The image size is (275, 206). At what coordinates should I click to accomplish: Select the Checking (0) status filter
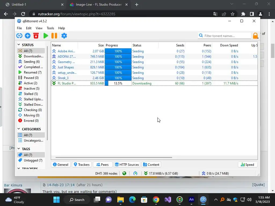tap(31, 110)
